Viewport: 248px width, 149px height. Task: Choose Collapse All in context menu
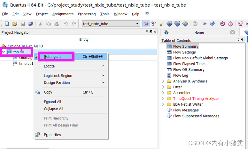click(x=71, y=109)
